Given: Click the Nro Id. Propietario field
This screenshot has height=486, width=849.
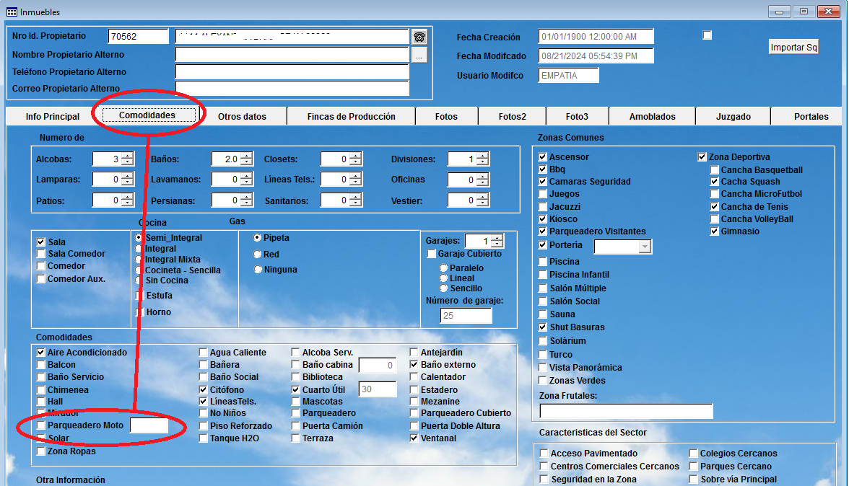Looking at the screenshot, I should [139, 36].
